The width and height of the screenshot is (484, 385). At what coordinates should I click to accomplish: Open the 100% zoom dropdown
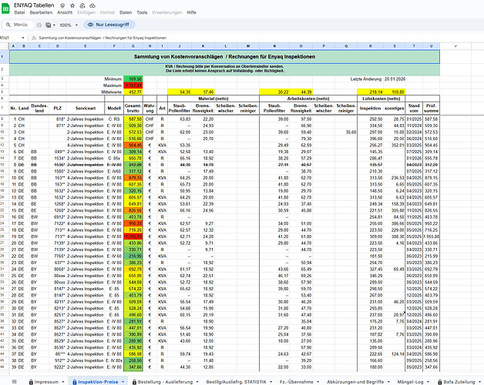coord(68,25)
